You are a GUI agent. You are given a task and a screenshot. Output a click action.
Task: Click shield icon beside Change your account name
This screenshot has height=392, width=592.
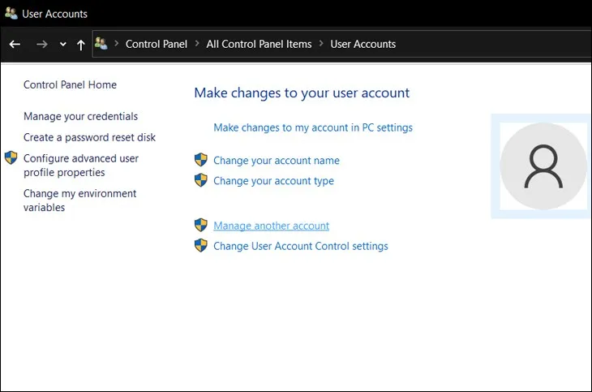[x=201, y=160]
